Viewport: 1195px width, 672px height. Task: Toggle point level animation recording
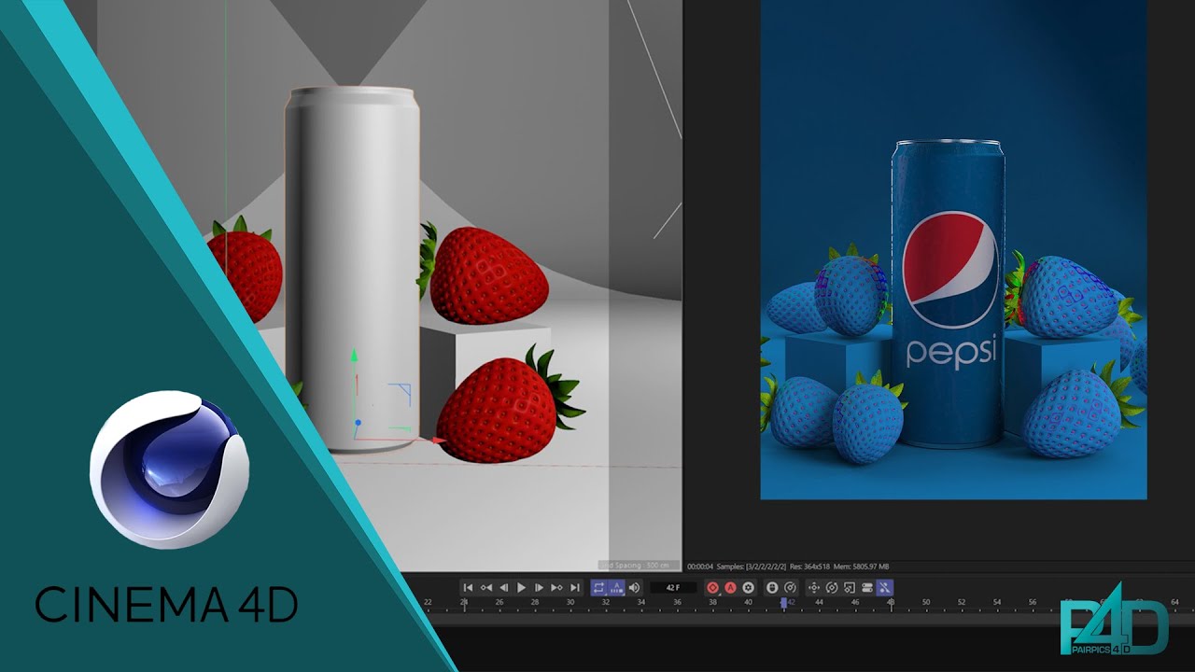coord(885,588)
